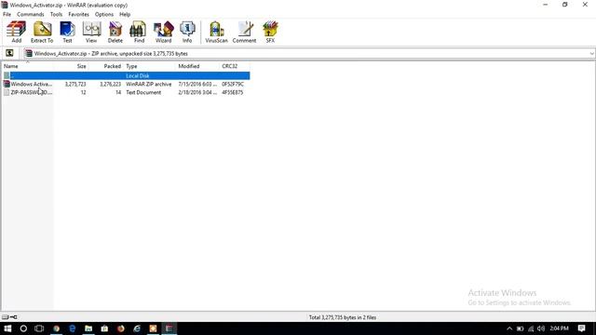This screenshot has width=596, height=335.
Task: Click the Add toolbar icon
Action: click(17, 32)
